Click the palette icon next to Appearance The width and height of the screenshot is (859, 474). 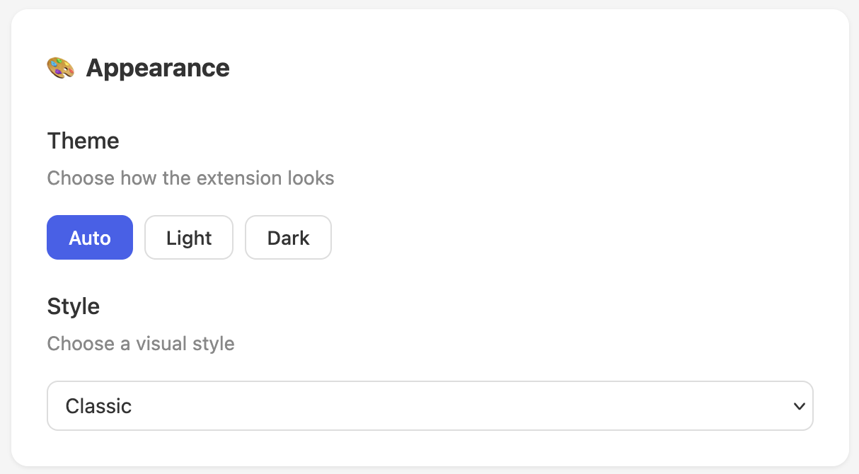tap(60, 68)
